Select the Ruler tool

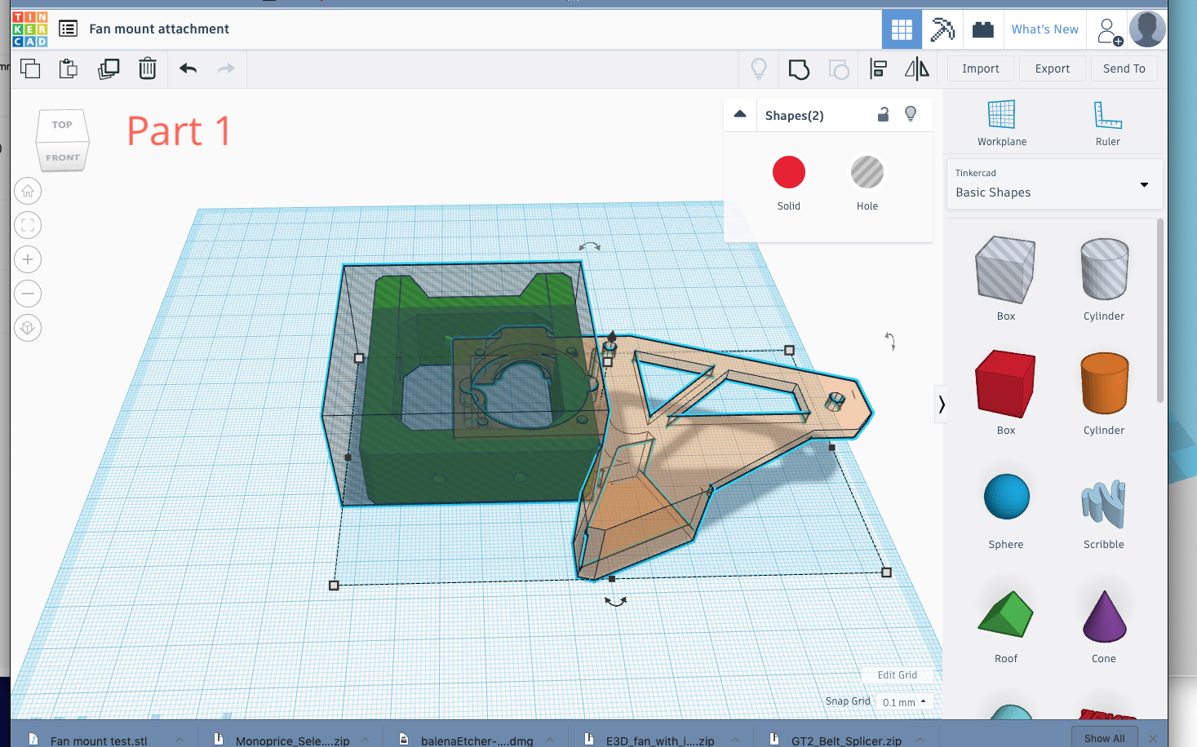[x=1107, y=122]
